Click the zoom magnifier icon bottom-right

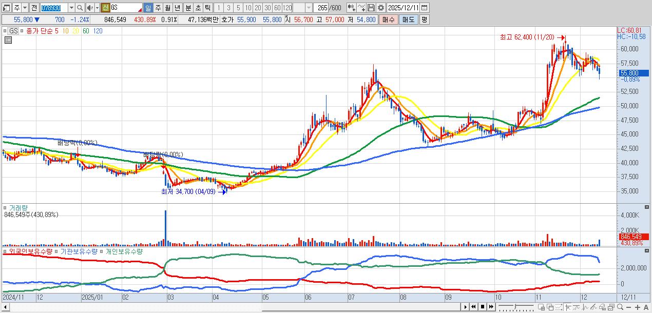coord(620,307)
